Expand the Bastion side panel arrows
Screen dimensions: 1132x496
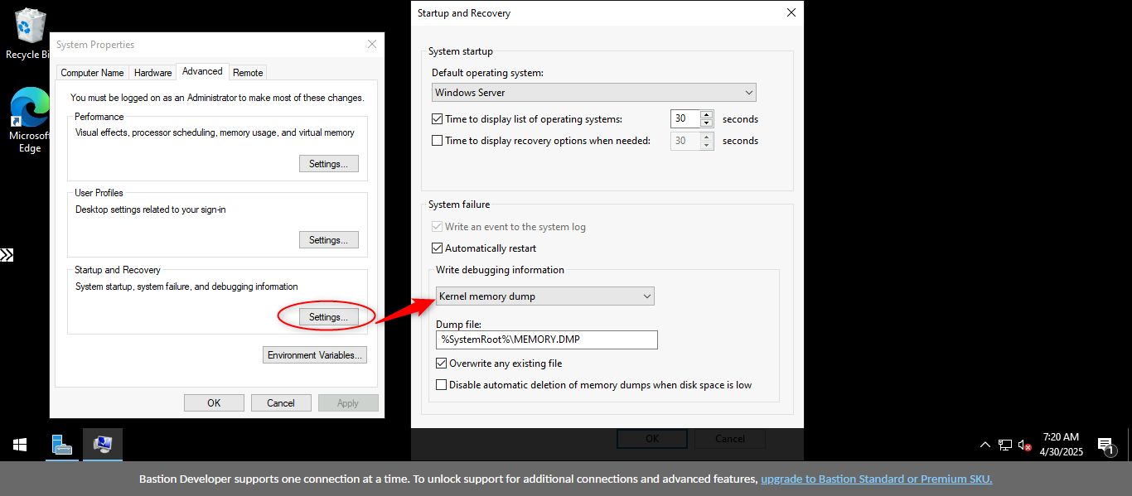pyautogui.click(x=7, y=255)
